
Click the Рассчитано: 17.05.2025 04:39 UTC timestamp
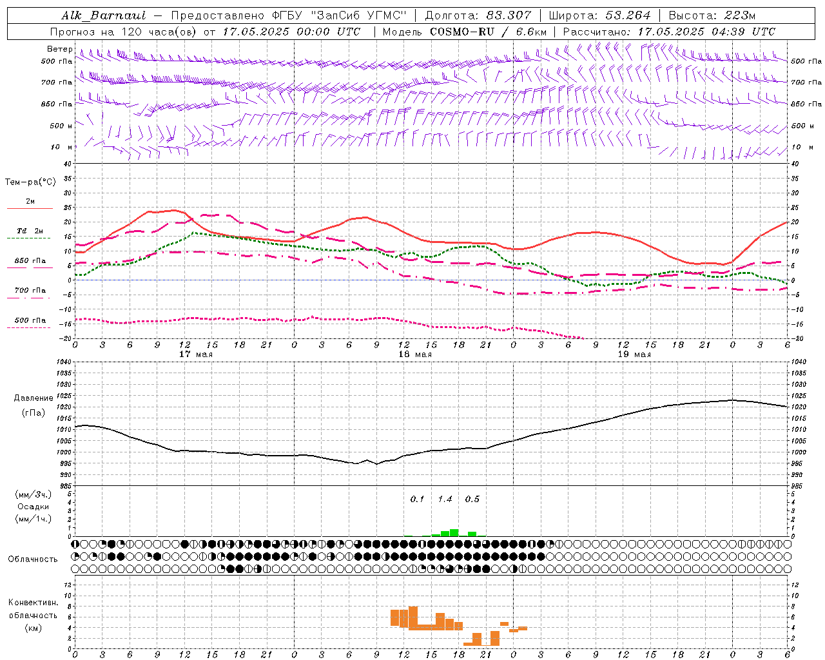[x=669, y=32]
